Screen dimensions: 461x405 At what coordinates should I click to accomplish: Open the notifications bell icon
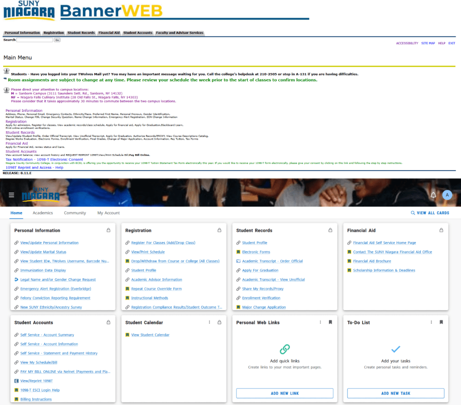pos(433,195)
